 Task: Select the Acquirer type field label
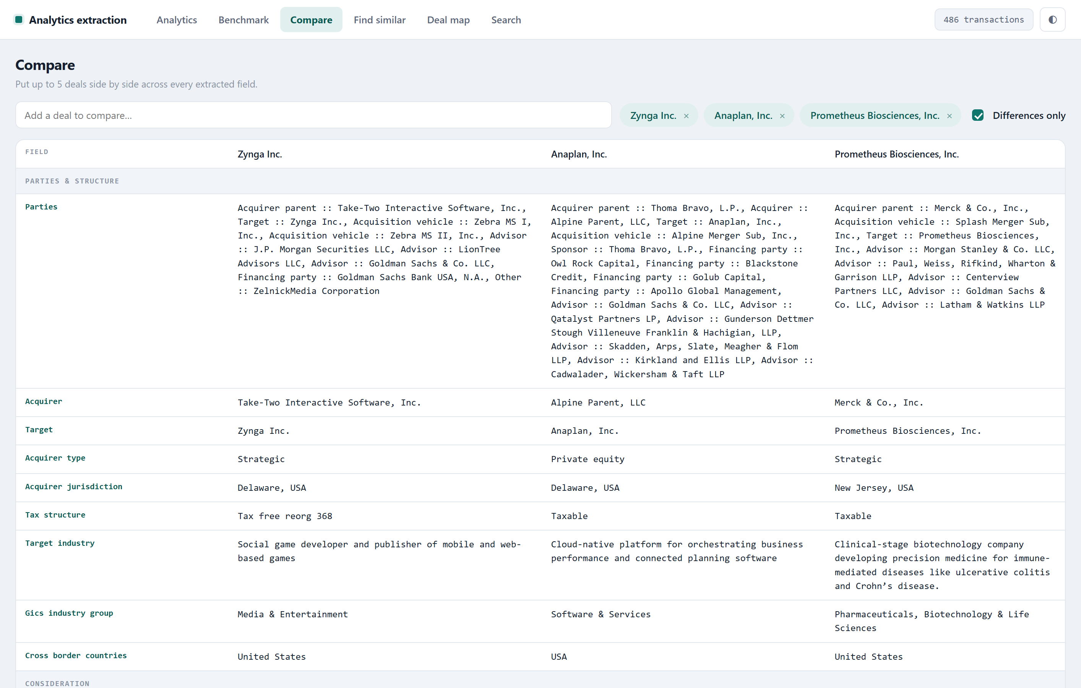(x=55, y=458)
